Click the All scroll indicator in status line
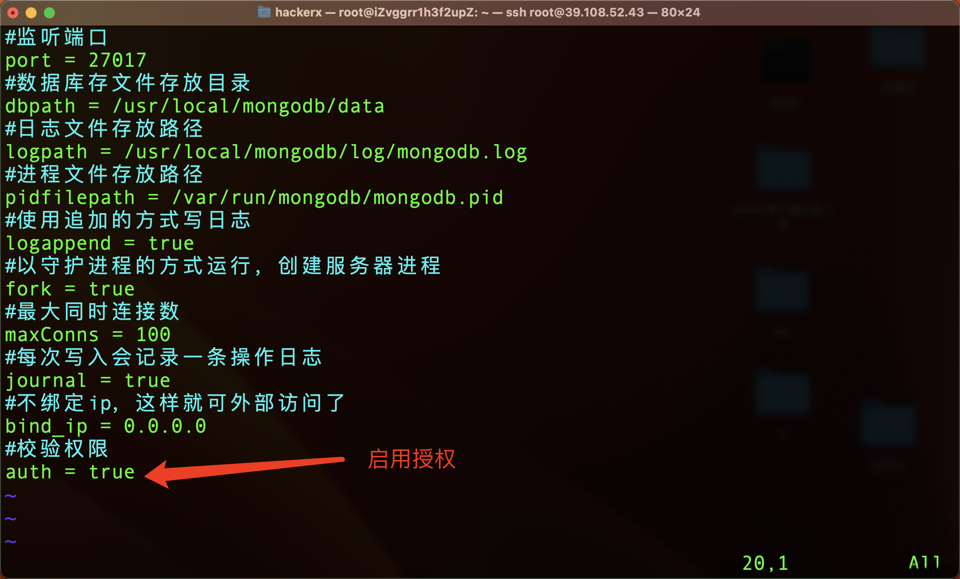 (924, 562)
